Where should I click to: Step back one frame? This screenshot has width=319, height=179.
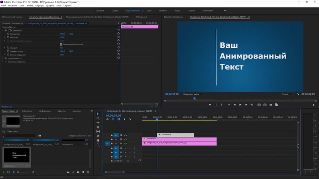[234, 105]
